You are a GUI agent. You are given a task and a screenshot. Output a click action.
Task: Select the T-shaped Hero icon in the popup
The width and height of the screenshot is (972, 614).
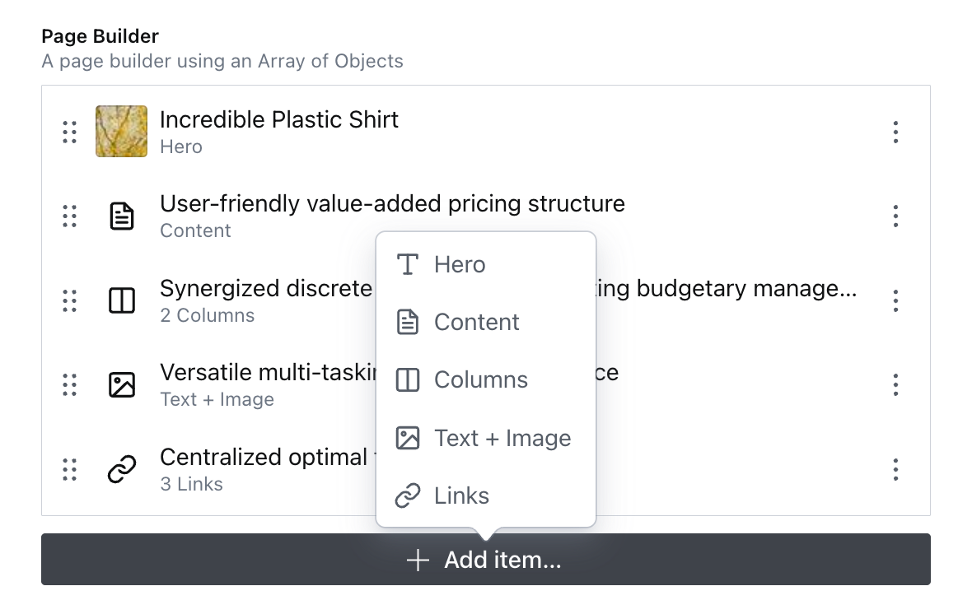pyautogui.click(x=407, y=264)
